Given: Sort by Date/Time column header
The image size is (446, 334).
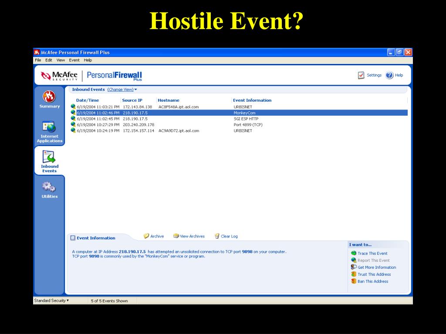Looking at the screenshot, I should point(88,100).
